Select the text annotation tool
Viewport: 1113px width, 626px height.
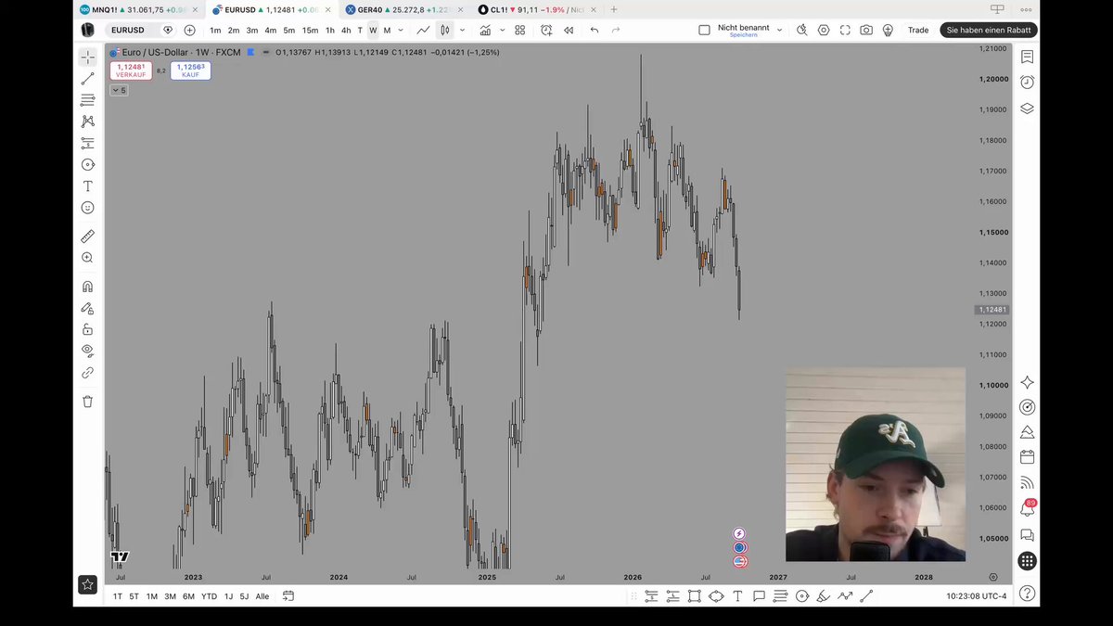[87, 186]
